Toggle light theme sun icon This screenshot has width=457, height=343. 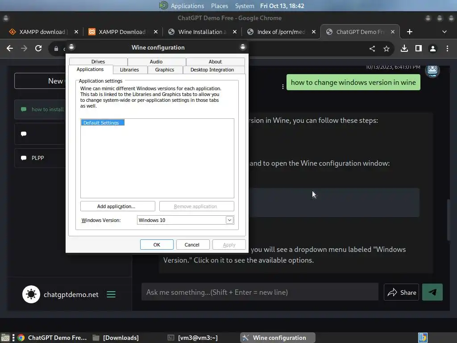(31, 294)
